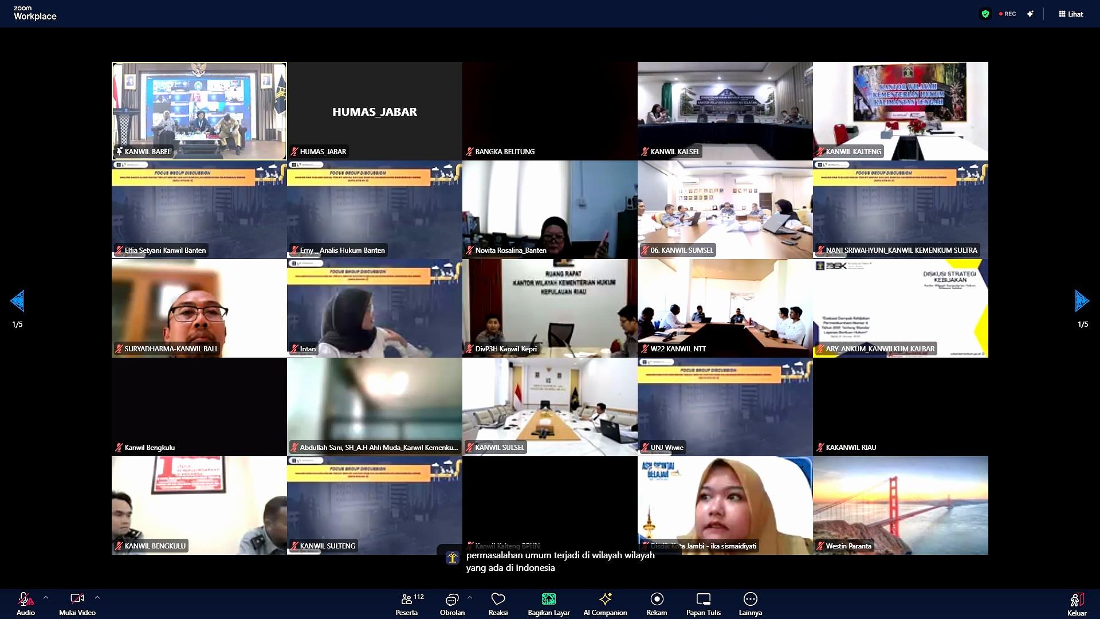Leave meeting using Keluar button
This screenshot has width=1100, height=619.
pos(1077,603)
